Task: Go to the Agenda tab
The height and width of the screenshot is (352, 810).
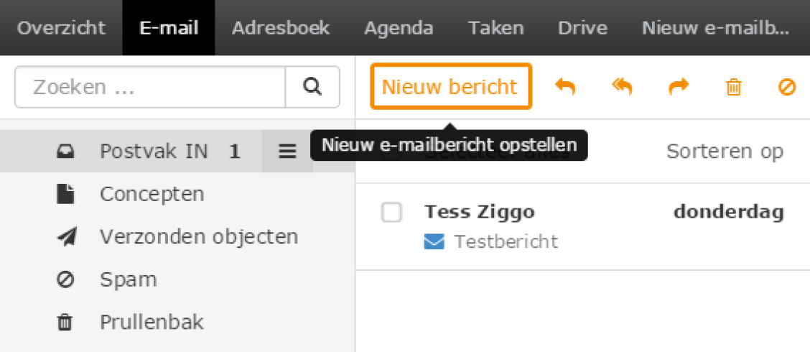Action: tap(399, 28)
